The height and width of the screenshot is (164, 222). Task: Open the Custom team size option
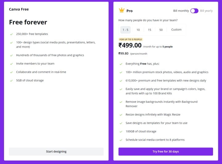tap(176, 30)
